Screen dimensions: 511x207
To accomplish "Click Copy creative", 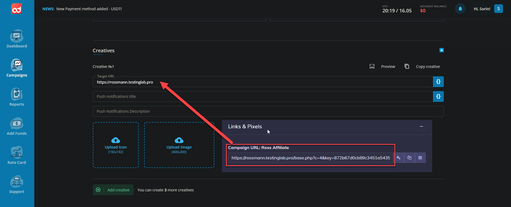I will click(x=422, y=67).
